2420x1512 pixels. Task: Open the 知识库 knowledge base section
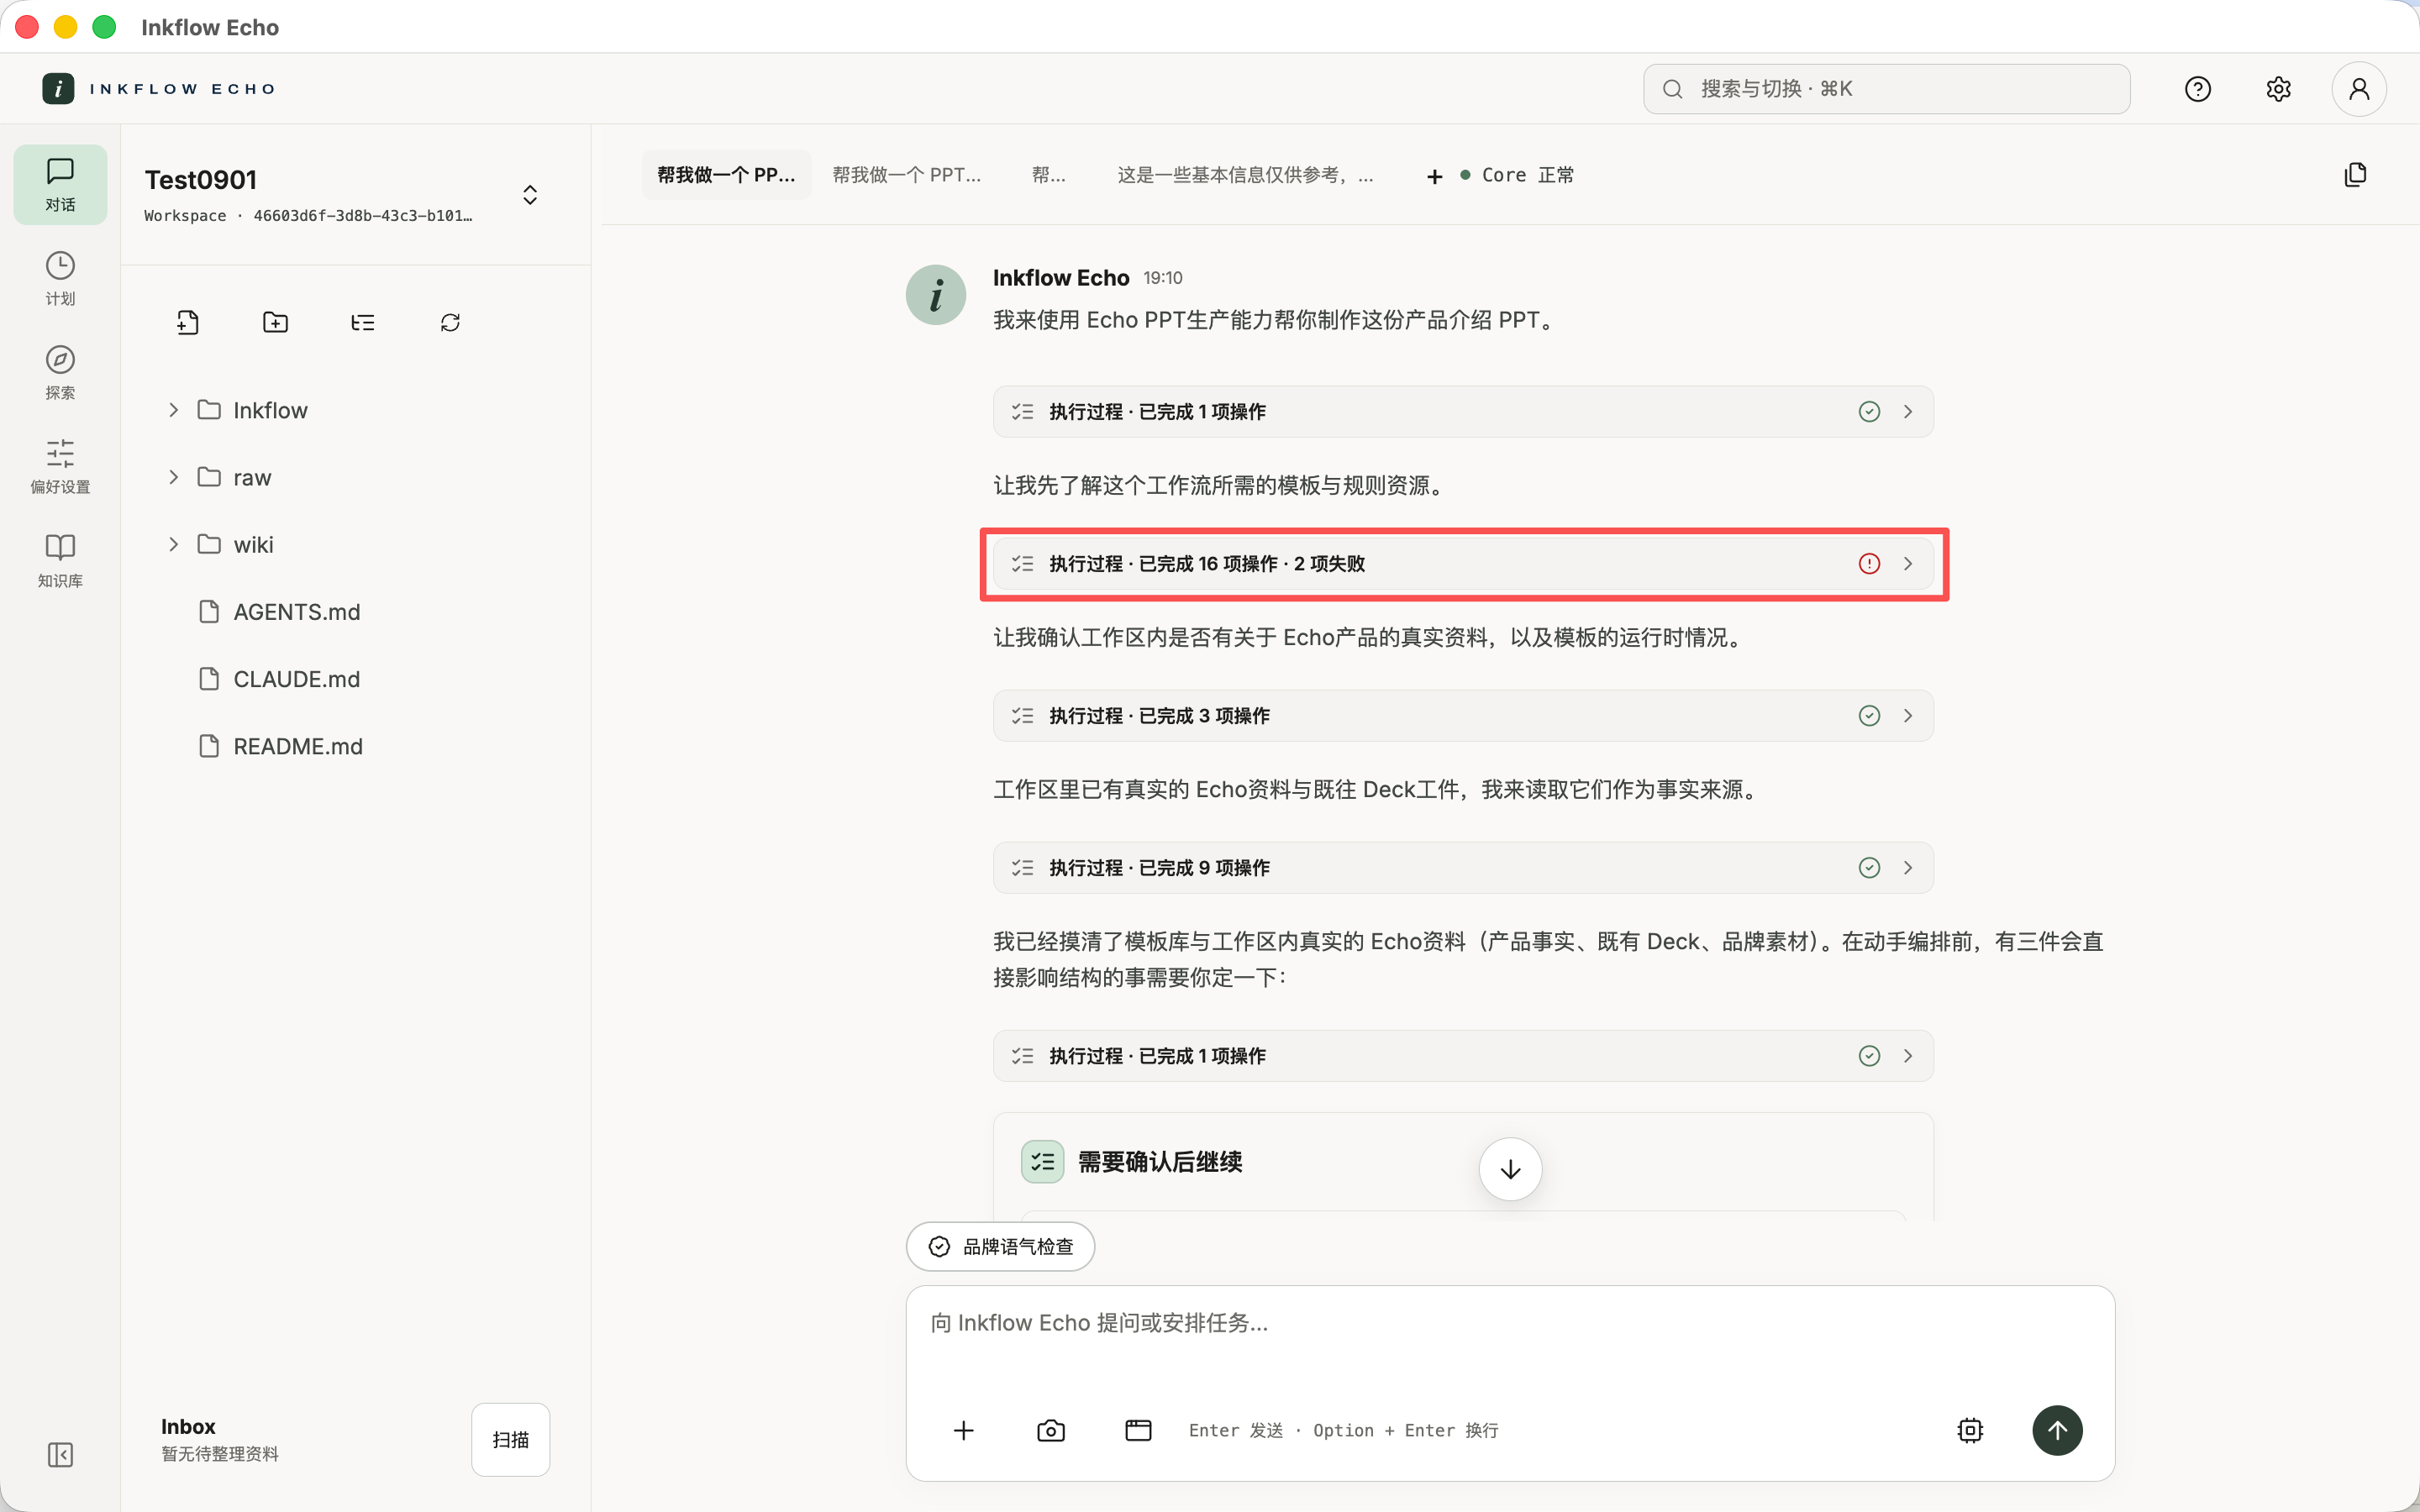pos(60,560)
